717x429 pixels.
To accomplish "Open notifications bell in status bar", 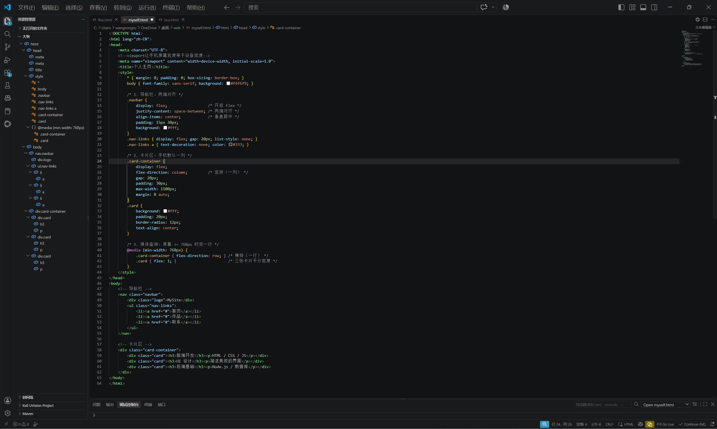I will click(x=712, y=424).
